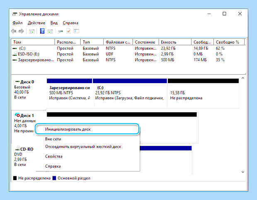
Task: Sort by the Тип column header
Action: coord(92,42)
